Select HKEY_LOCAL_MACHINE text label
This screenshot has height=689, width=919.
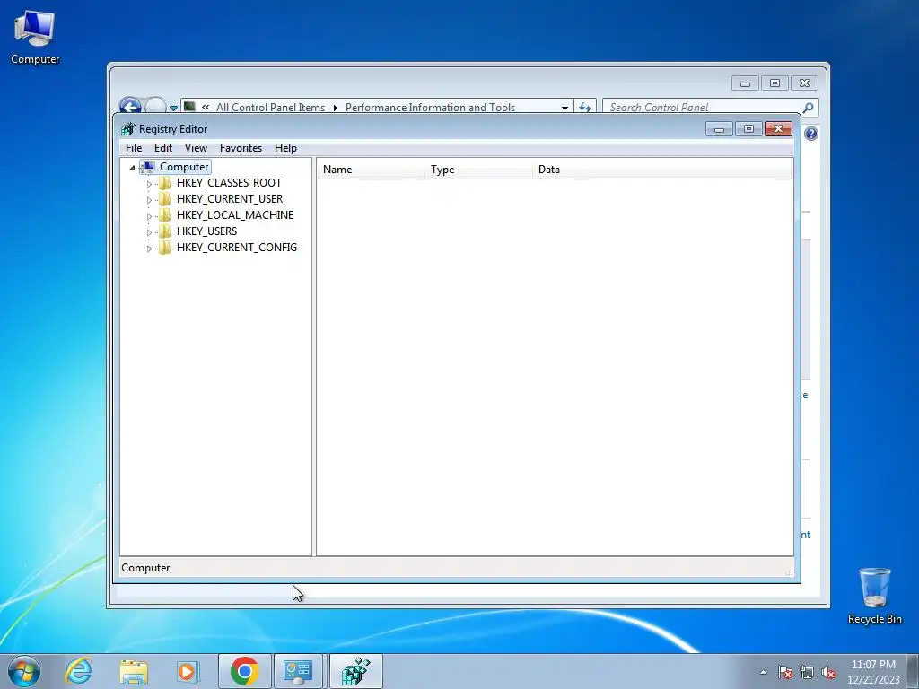(234, 215)
